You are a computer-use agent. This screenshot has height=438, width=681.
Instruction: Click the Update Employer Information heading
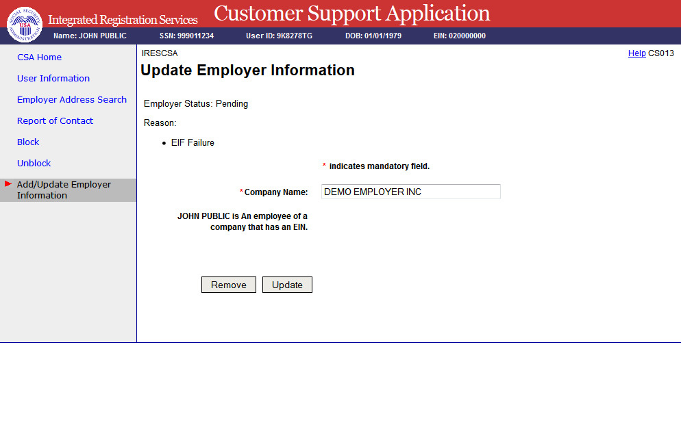[x=247, y=70]
